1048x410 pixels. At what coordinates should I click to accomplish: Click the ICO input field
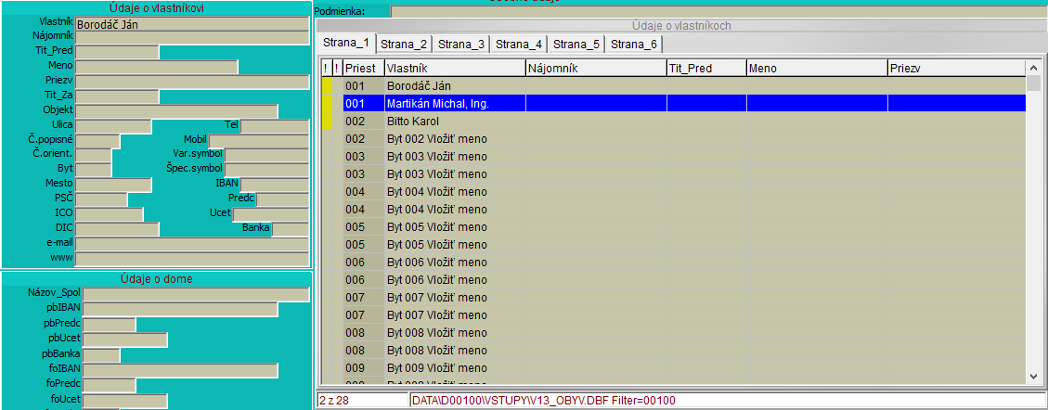tap(110, 213)
